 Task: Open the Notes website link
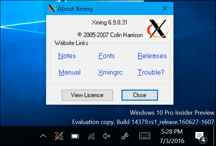coord(67,56)
